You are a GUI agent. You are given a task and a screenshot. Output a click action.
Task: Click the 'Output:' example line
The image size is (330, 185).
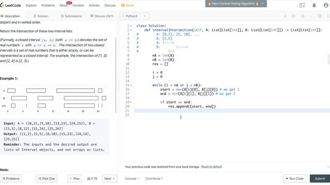(x=47, y=137)
